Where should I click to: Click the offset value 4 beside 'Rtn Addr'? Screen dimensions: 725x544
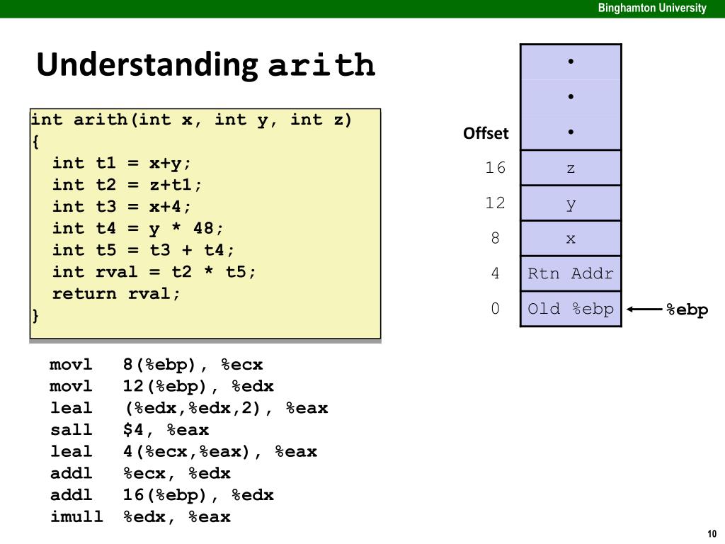point(495,273)
